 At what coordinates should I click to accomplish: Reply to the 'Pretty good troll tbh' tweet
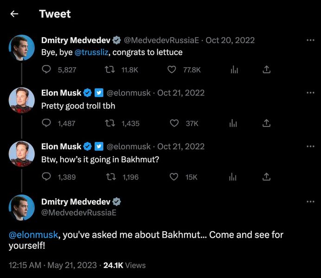click(47, 123)
